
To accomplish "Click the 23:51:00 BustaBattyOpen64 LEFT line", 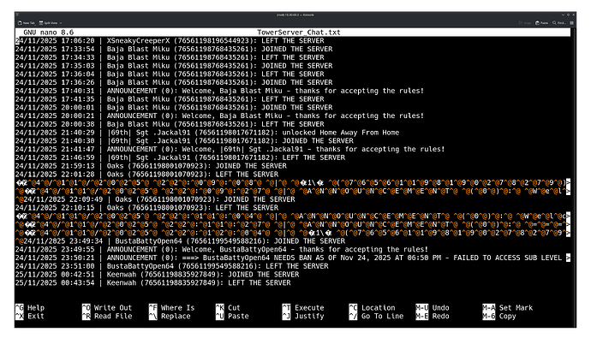I will click(x=172, y=266).
